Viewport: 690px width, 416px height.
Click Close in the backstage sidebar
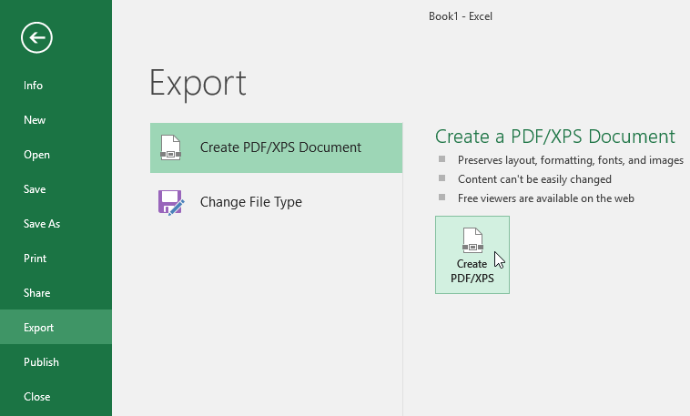tap(36, 397)
